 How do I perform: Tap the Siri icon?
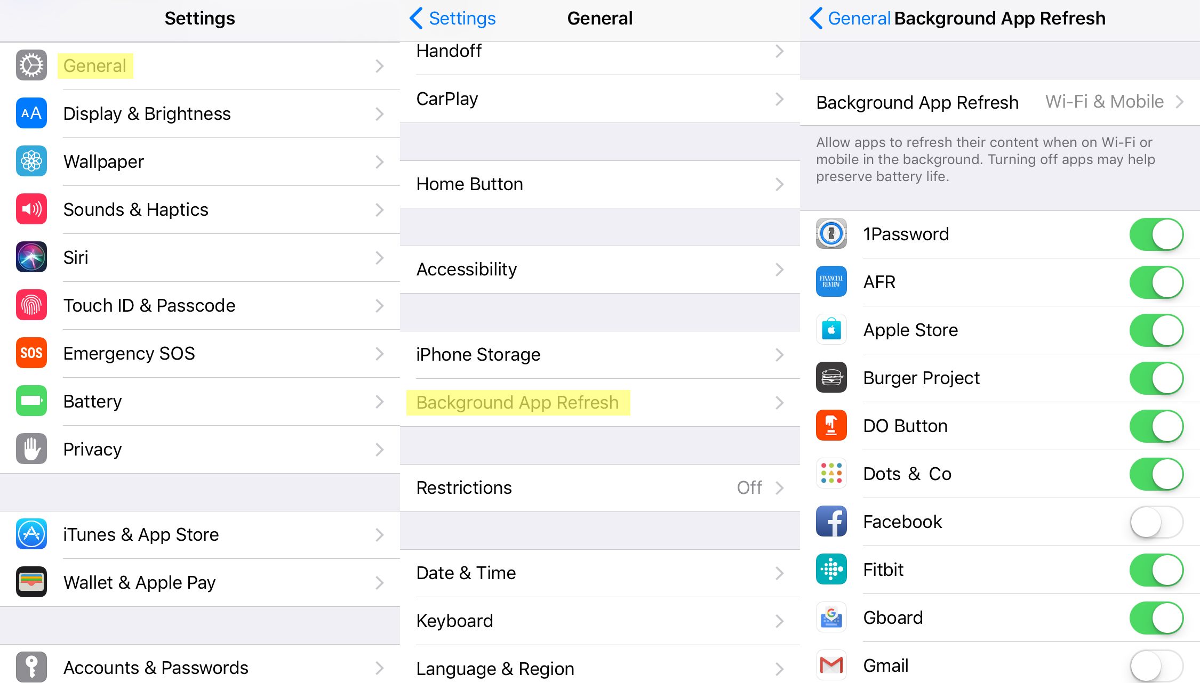(x=31, y=257)
